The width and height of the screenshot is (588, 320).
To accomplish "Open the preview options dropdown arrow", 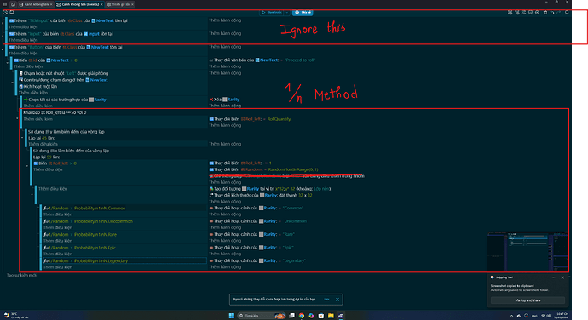I will click(x=287, y=13).
